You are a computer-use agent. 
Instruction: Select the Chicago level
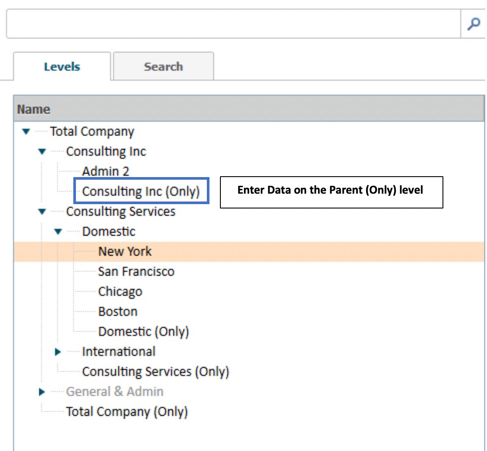click(120, 292)
